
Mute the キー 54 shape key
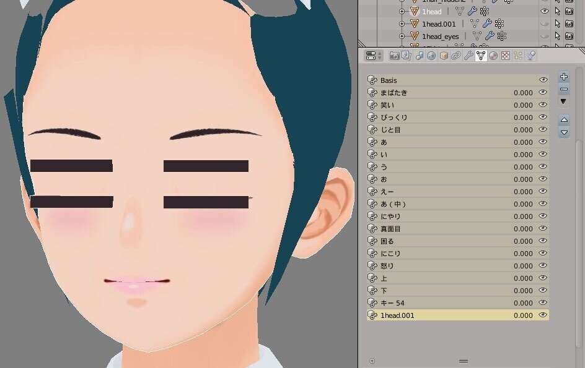(x=543, y=302)
